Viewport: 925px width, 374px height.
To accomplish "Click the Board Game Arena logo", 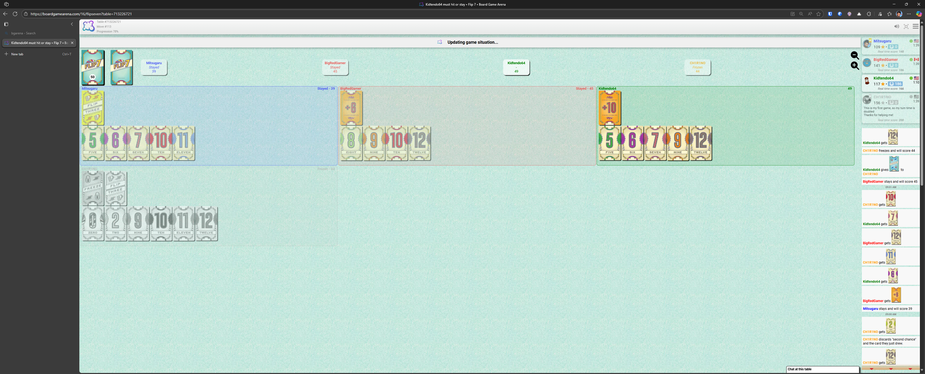I will tap(88, 27).
